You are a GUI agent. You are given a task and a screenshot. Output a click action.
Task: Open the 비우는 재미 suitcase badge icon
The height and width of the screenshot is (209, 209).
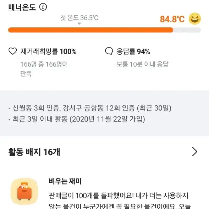pyautogui.click(x=24, y=192)
